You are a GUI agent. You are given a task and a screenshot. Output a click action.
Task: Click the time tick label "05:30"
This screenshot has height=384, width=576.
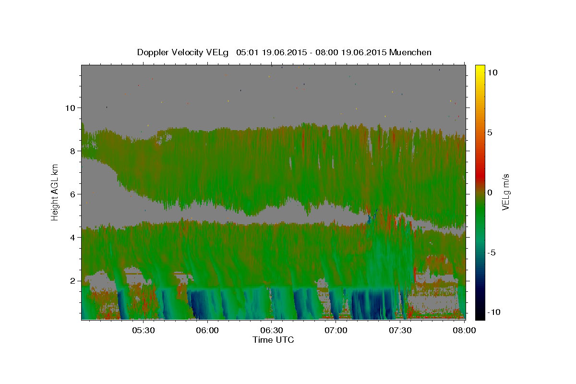tap(143, 330)
